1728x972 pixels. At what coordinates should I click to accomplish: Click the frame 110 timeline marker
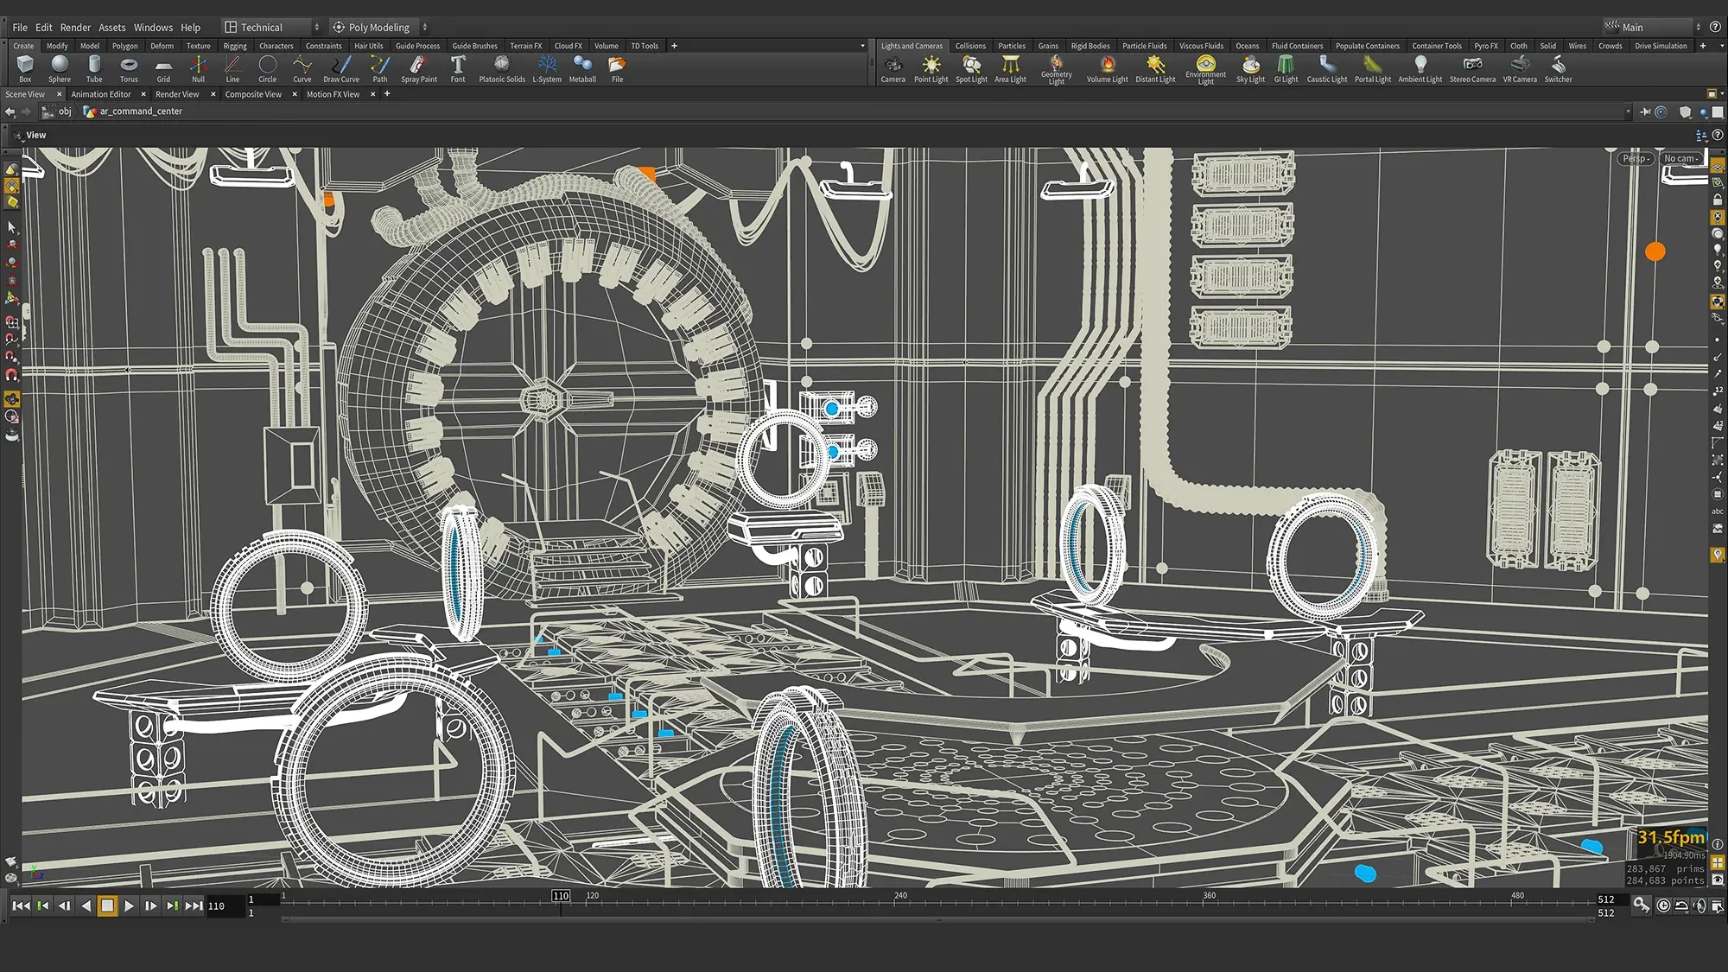[x=561, y=896]
